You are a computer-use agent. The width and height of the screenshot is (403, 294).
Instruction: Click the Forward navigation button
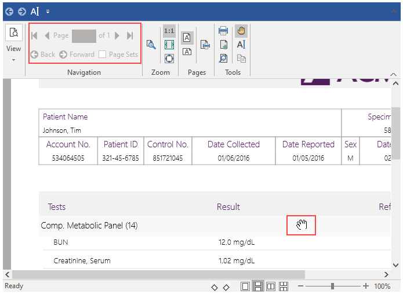[77, 55]
